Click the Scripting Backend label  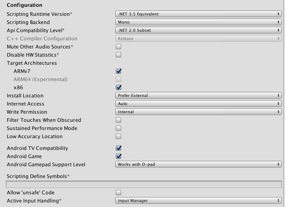tap(28, 22)
